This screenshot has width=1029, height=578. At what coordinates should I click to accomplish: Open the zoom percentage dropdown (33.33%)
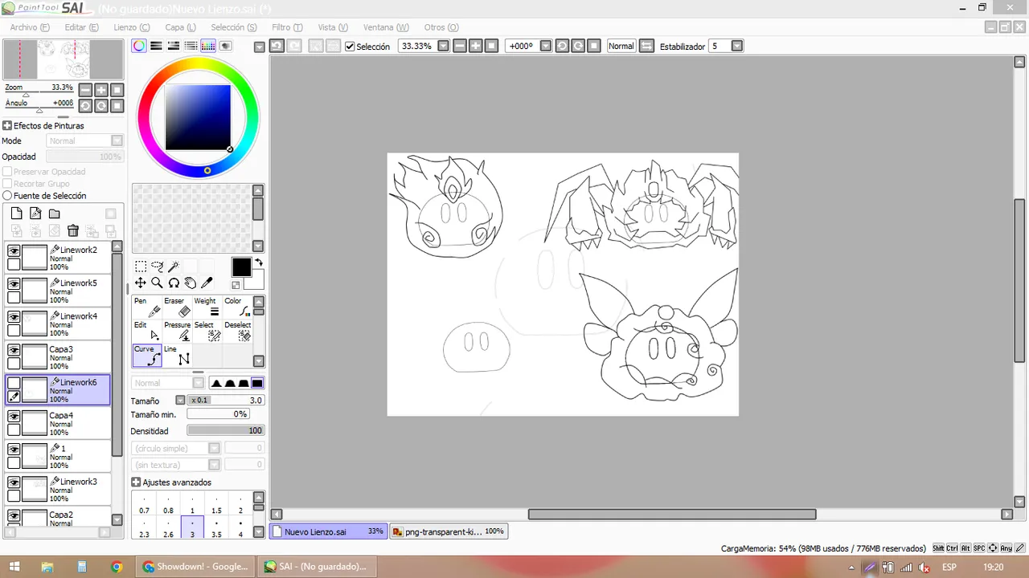tap(443, 46)
